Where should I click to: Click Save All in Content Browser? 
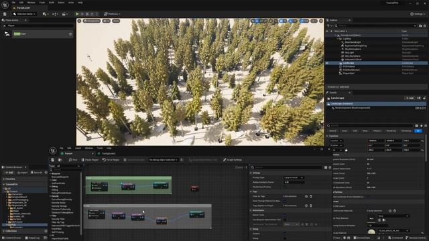coord(36,173)
